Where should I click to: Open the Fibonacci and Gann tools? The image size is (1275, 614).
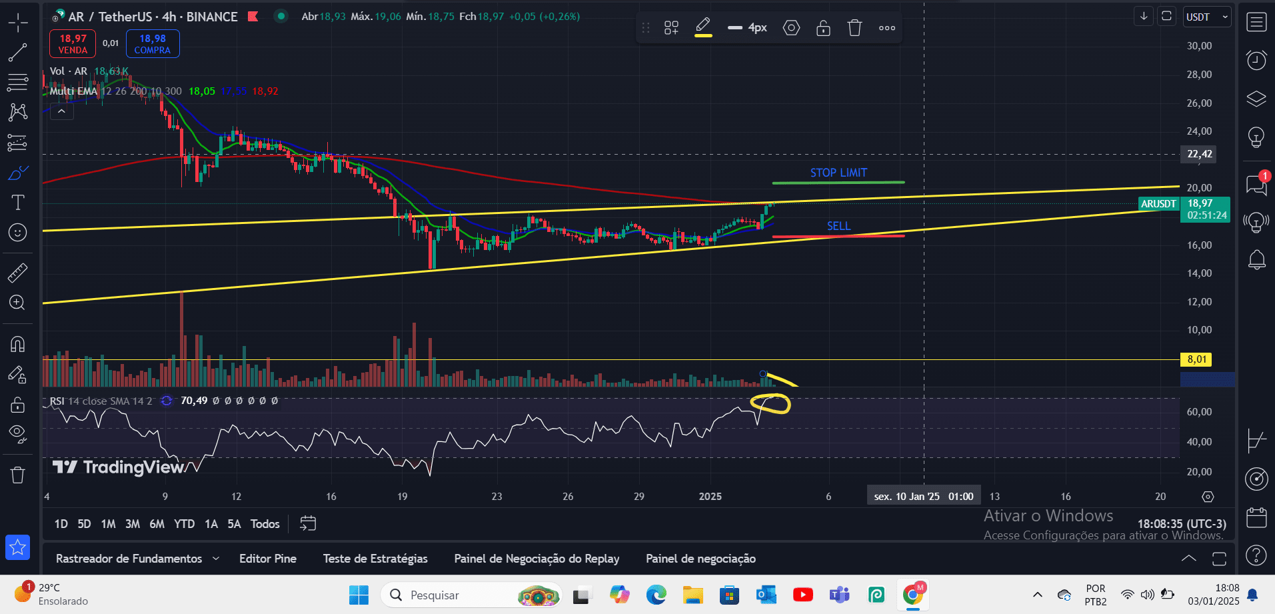click(18, 83)
